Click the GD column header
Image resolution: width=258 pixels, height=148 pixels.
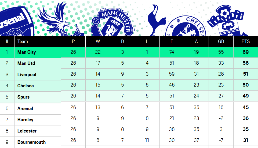pyautogui.click(x=221, y=41)
